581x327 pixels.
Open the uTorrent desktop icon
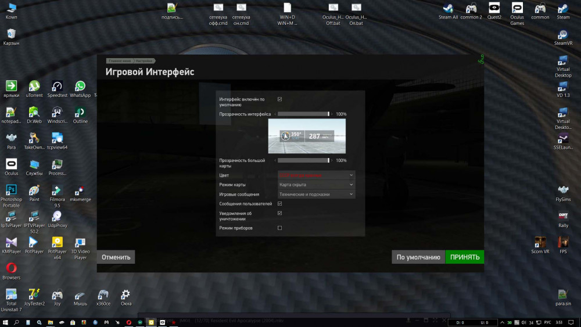tap(34, 89)
